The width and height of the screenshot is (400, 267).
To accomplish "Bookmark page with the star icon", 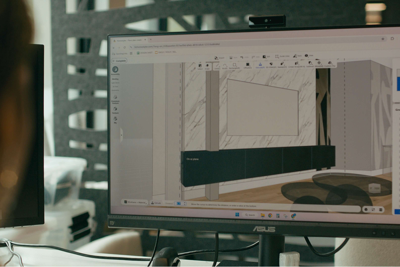I will [383, 39].
